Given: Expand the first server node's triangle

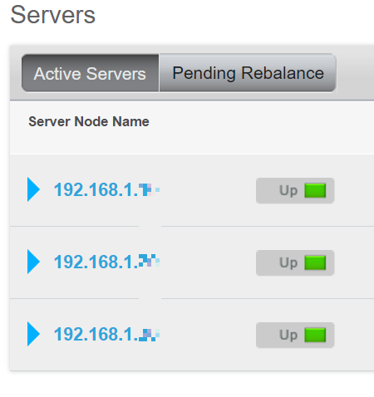Looking at the screenshot, I should point(33,189).
